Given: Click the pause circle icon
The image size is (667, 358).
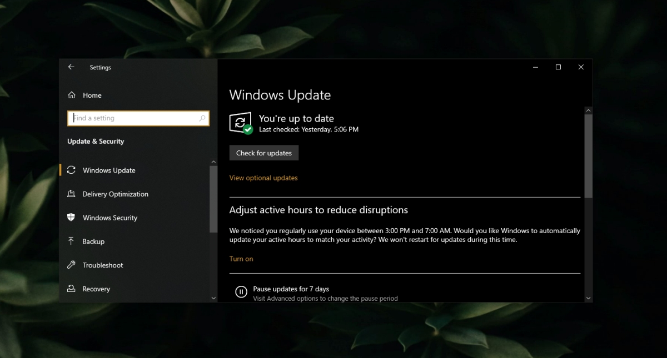Looking at the screenshot, I should (x=241, y=292).
